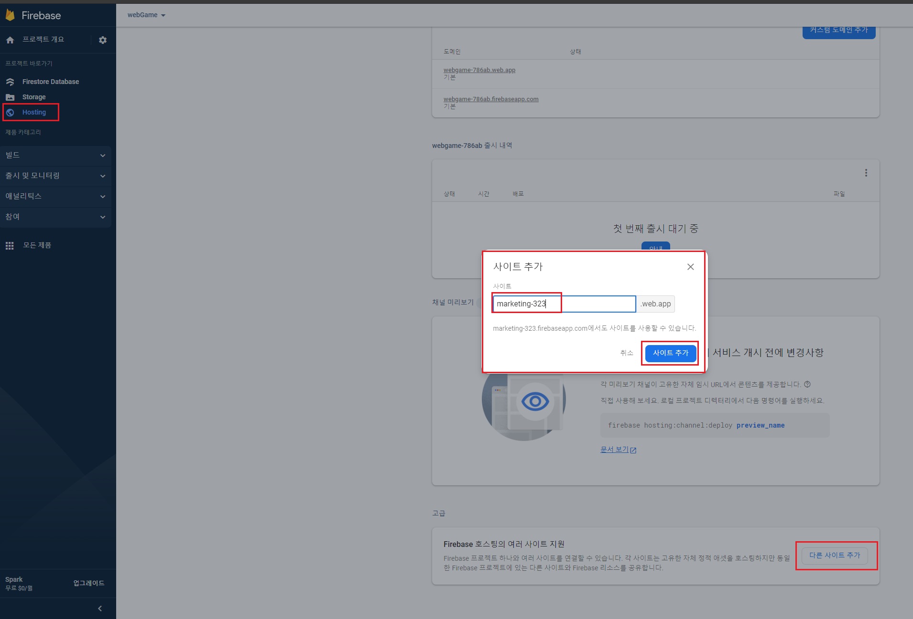This screenshot has width=913, height=619.
Task: Close the 사이트 추가 dialog
Action: 690,267
